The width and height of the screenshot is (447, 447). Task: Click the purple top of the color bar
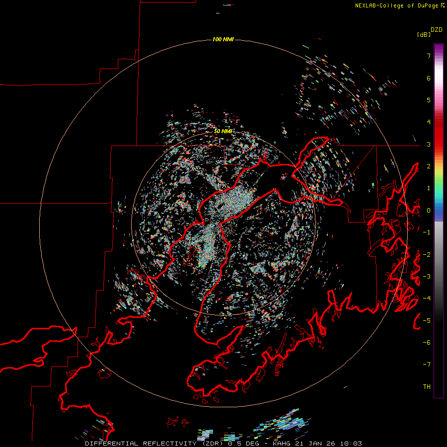coord(439,49)
